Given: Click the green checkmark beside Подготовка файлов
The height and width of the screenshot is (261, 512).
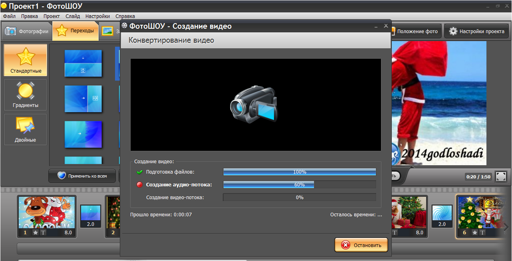Looking at the screenshot, I should coord(139,172).
